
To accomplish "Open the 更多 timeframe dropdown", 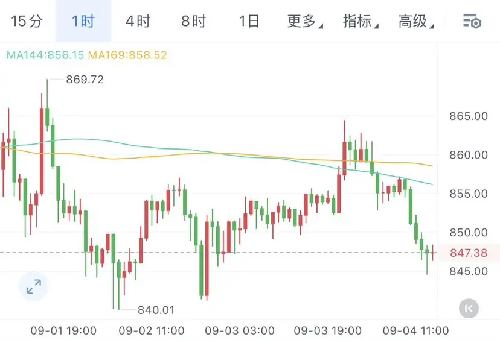I will tap(304, 21).
